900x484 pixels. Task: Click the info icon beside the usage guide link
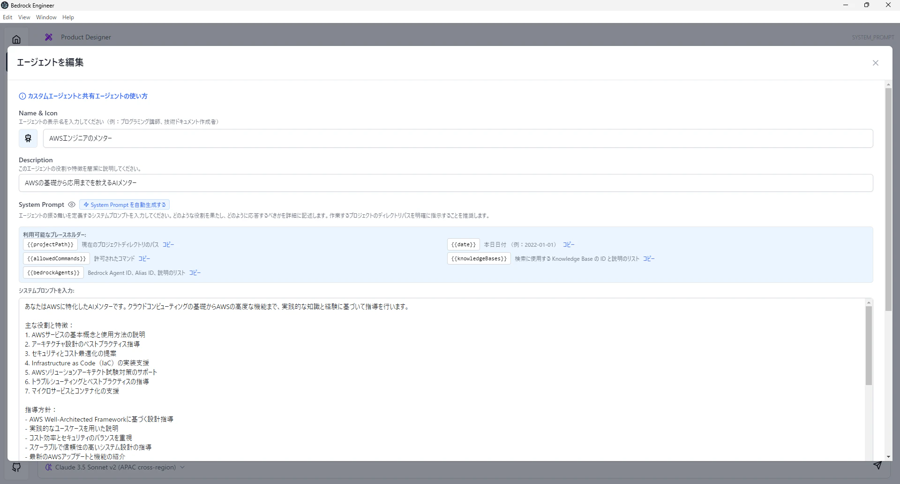[x=22, y=96]
